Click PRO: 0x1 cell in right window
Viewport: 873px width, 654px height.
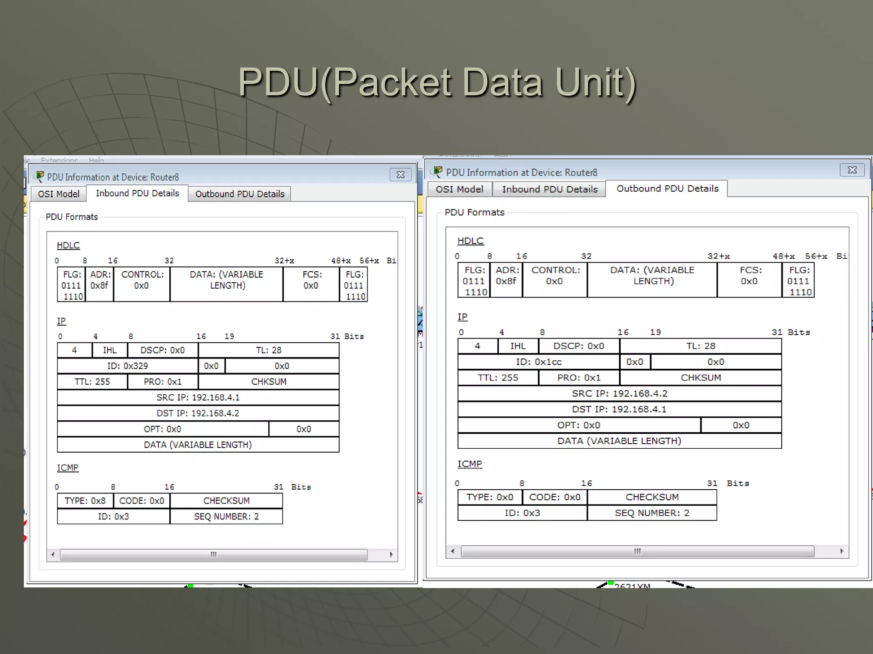579,378
